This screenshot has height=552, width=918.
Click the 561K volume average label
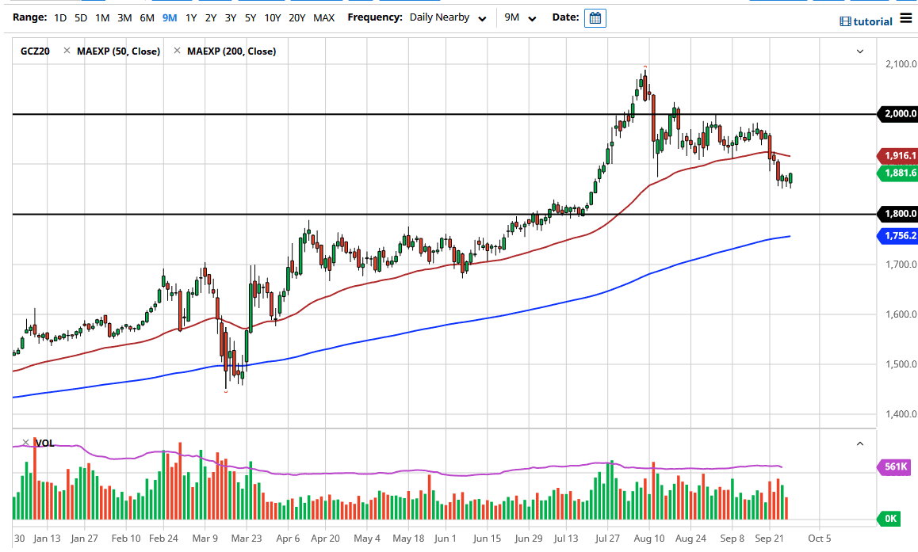896,466
